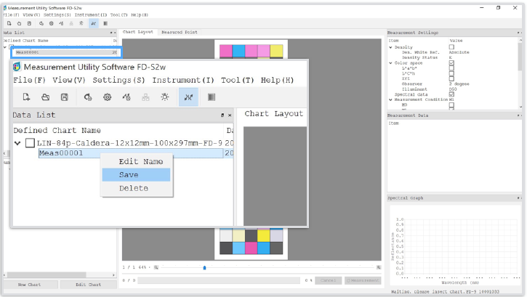Click app logo icon in enlarged inset title

(x=17, y=67)
